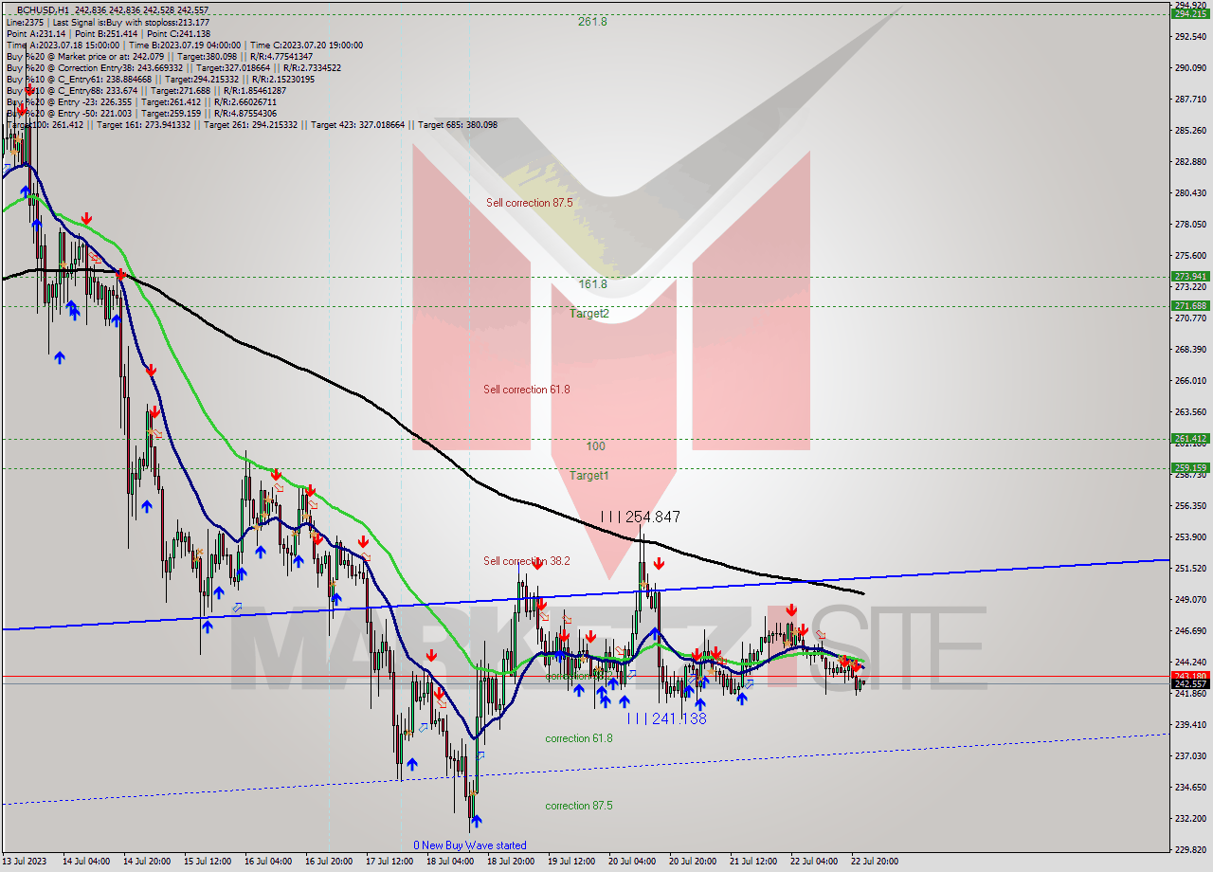
Task: Click the green 271.688 price tag
Action: [x=1190, y=305]
